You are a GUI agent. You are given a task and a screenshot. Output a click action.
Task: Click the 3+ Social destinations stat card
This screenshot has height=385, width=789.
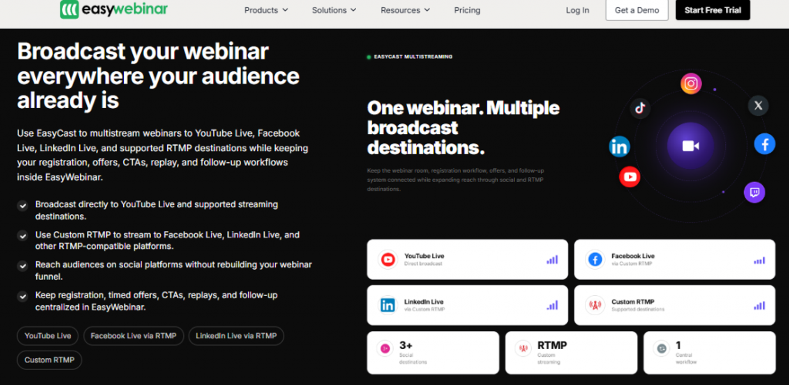point(433,353)
